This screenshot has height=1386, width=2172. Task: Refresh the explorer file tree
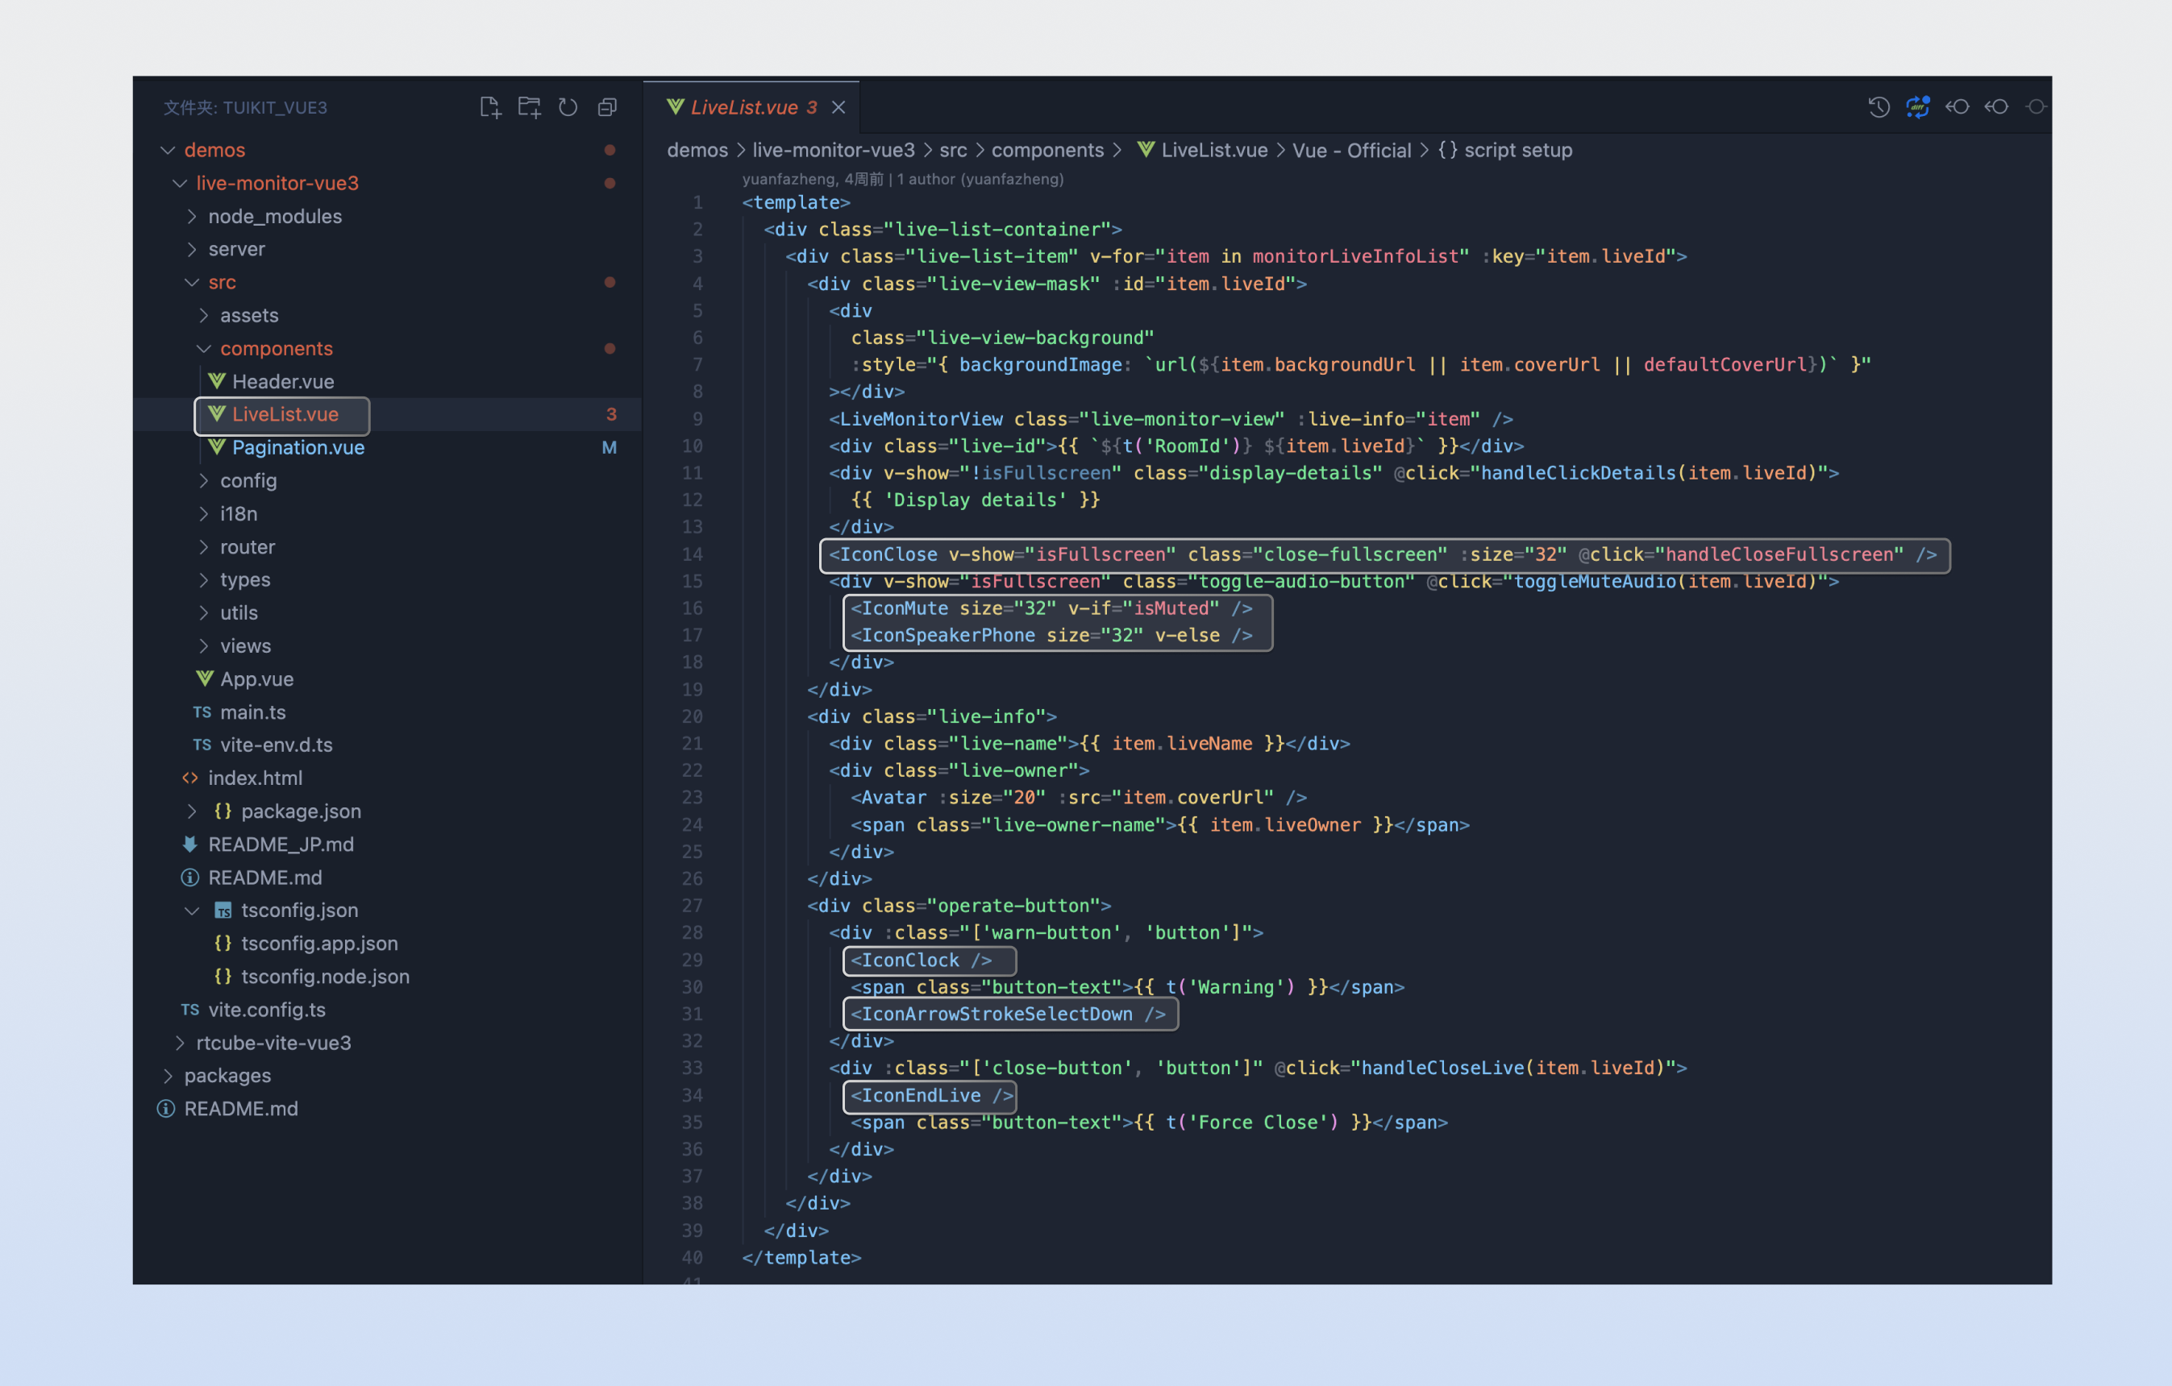click(568, 107)
